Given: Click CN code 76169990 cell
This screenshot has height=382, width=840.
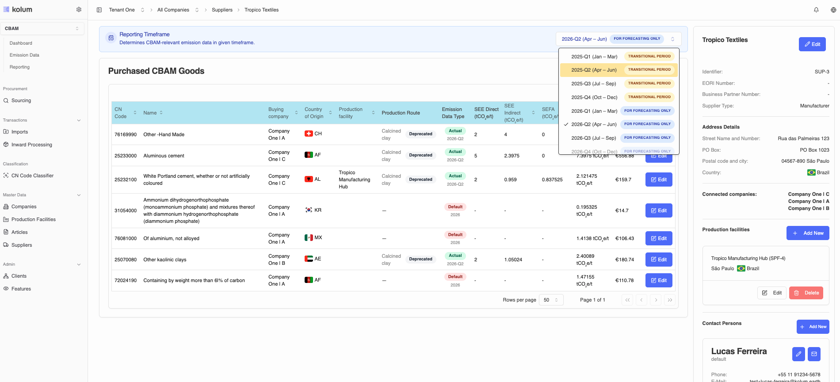Looking at the screenshot, I should click(x=126, y=134).
